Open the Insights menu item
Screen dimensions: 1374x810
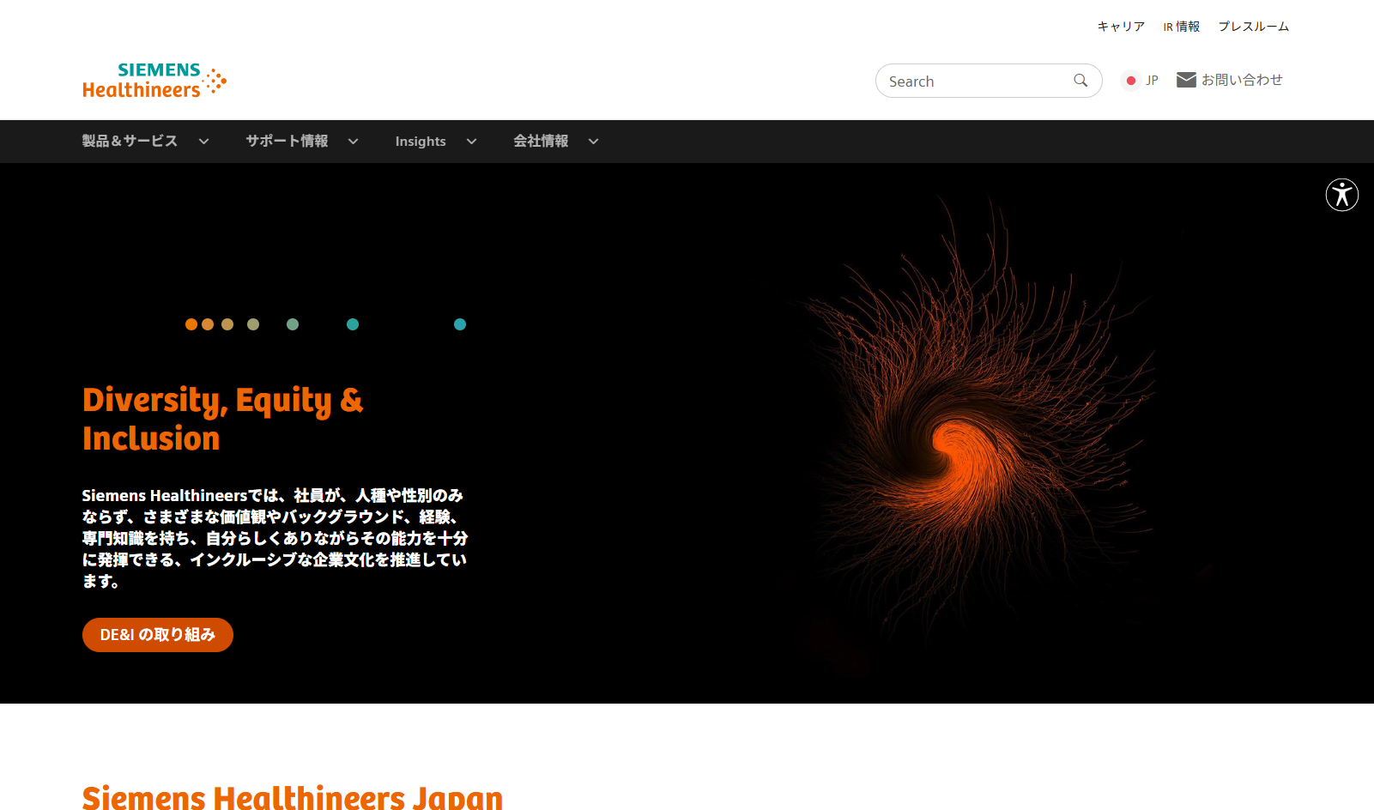tap(421, 142)
